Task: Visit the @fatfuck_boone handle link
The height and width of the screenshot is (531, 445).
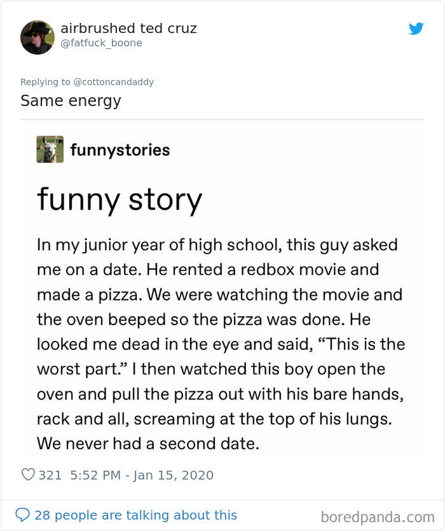Action: tap(101, 43)
